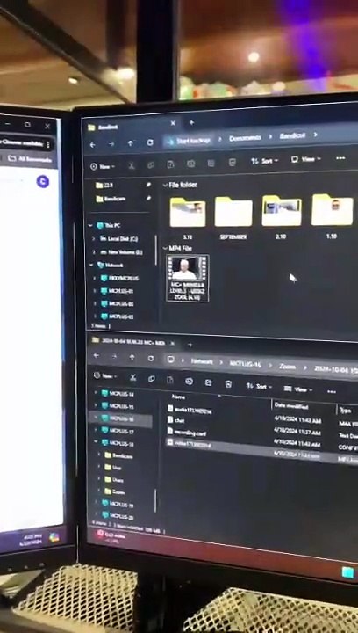358x633 pixels.
Task: Open New dropdown in upper Bandicut window
Action: pos(103,166)
